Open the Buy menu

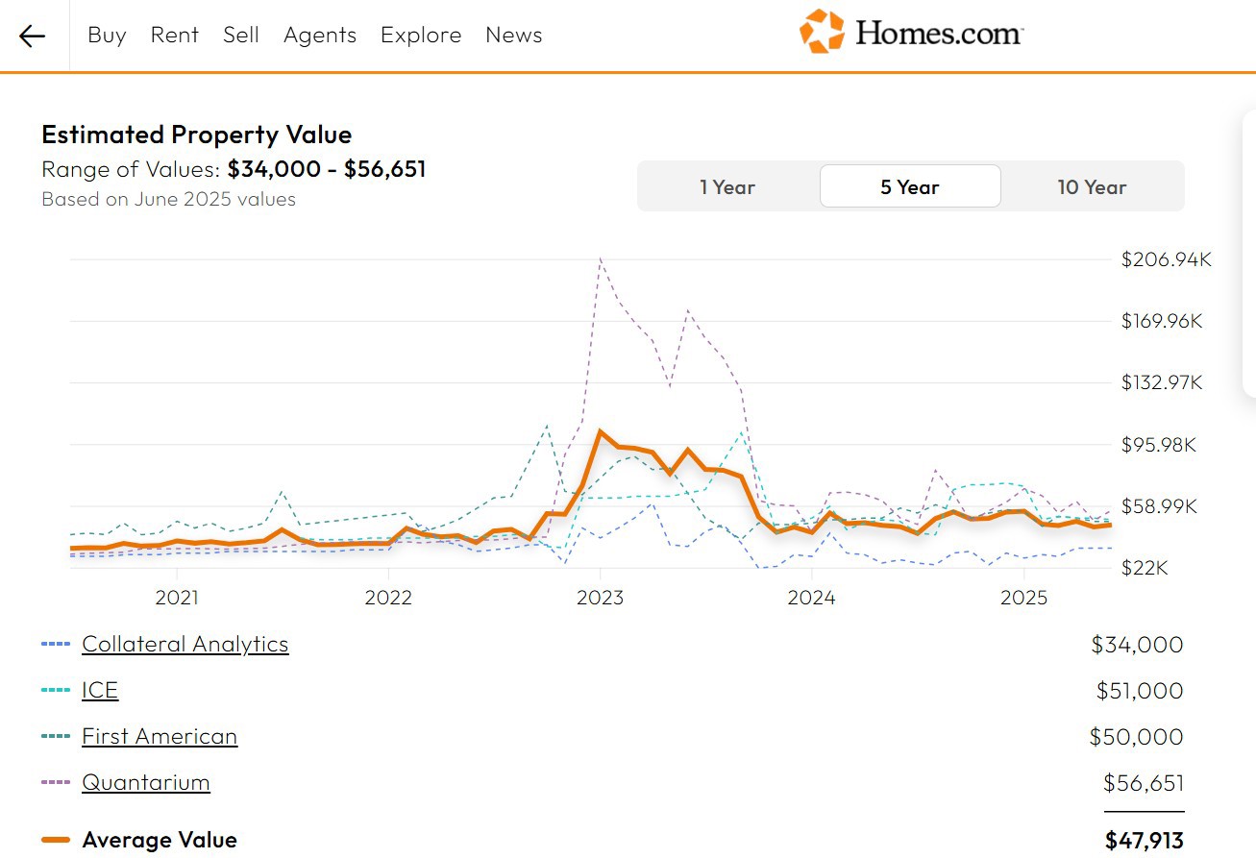pos(107,36)
